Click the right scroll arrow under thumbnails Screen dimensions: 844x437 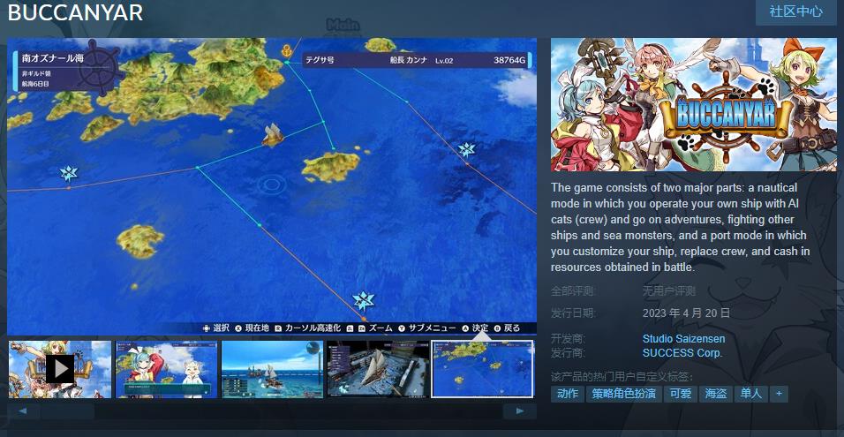click(x=519, y=411)
